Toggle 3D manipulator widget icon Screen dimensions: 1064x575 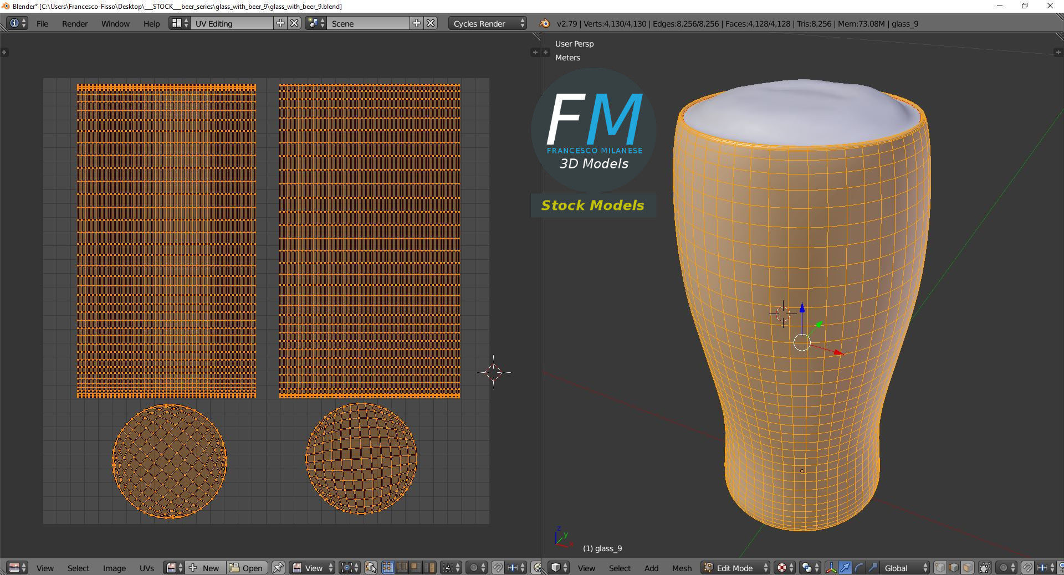click(831, 568)
